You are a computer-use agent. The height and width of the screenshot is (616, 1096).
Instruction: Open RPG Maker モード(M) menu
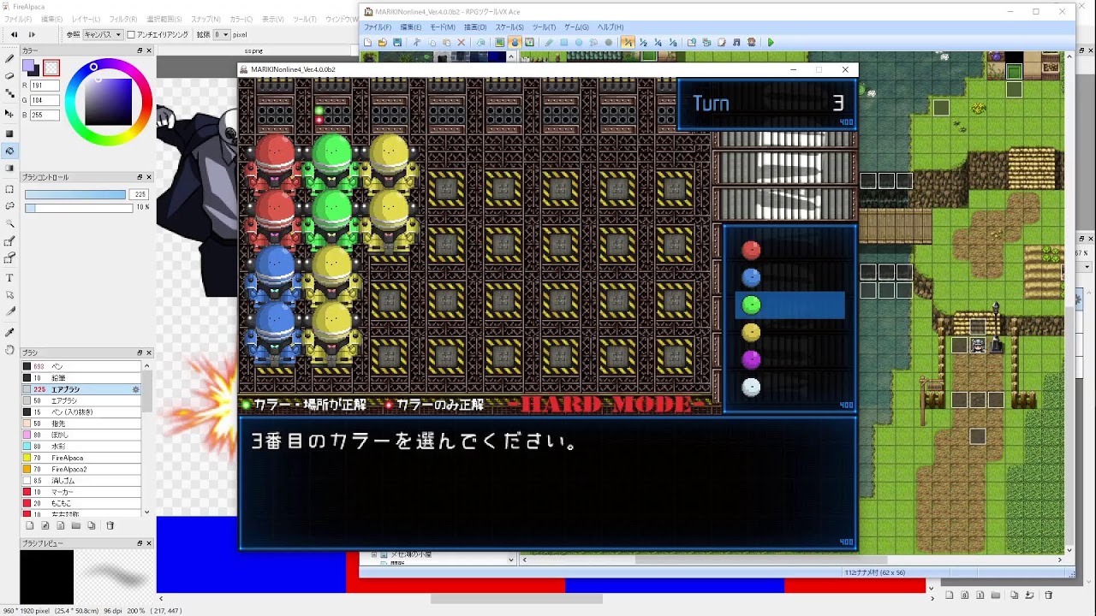pos(442,27)
